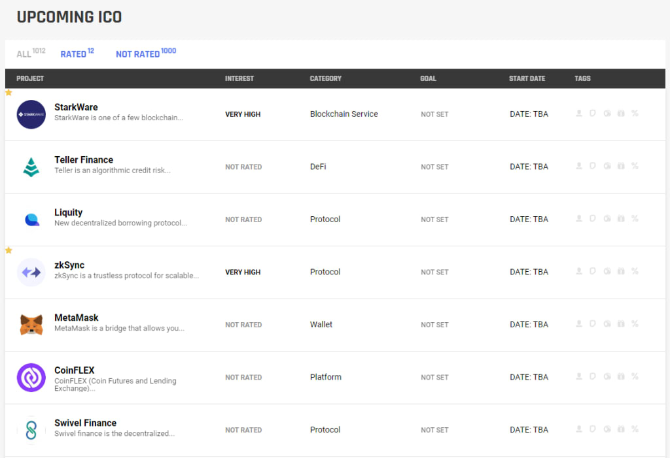
Task: Click Teller Finance's NOT RATED interest
Action: point(243,167)
